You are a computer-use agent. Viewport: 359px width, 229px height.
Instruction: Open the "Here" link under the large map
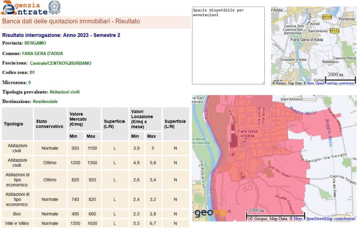coord(298,219)
